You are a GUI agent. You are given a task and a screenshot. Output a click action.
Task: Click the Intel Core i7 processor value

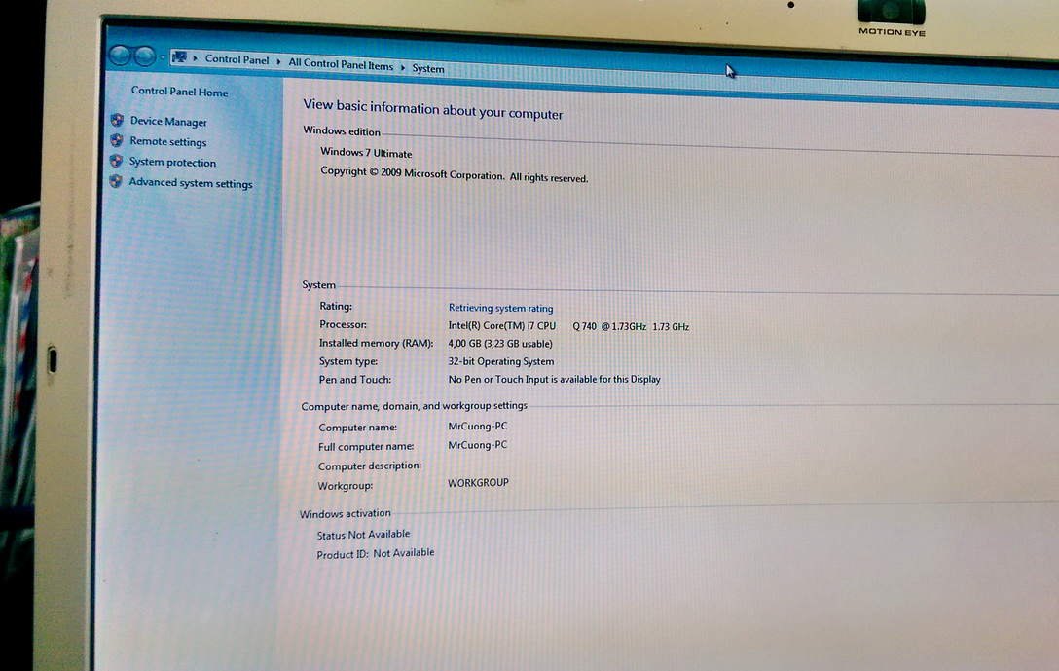[x=568, y=325]
